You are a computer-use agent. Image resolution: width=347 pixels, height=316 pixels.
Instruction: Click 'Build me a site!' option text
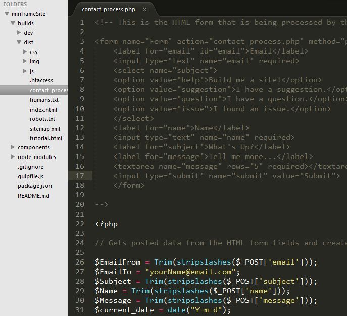[245, 80]
